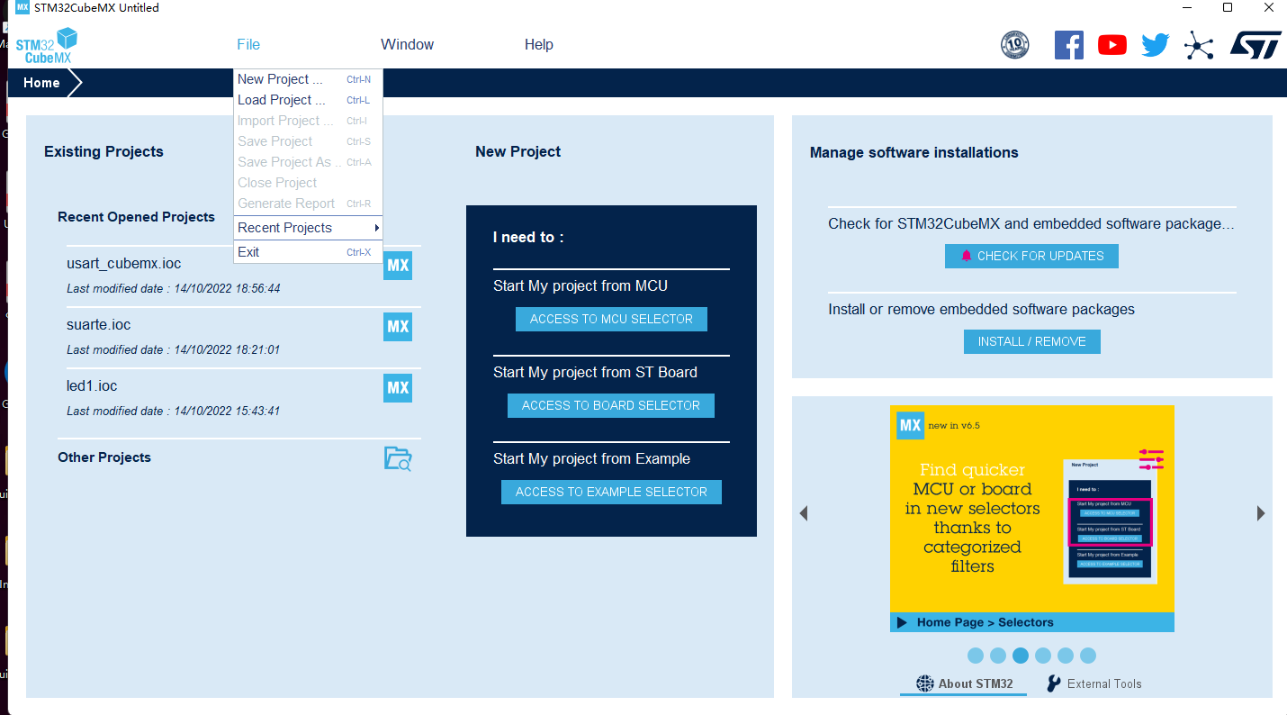Browse Other Projects with folder search icon
Screen dimensions: 1287x715
coord(398,458)
